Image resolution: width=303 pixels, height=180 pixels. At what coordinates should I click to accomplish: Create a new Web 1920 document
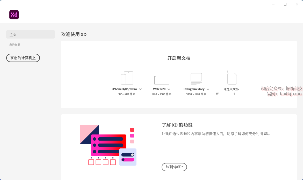[x=162, y=80]
